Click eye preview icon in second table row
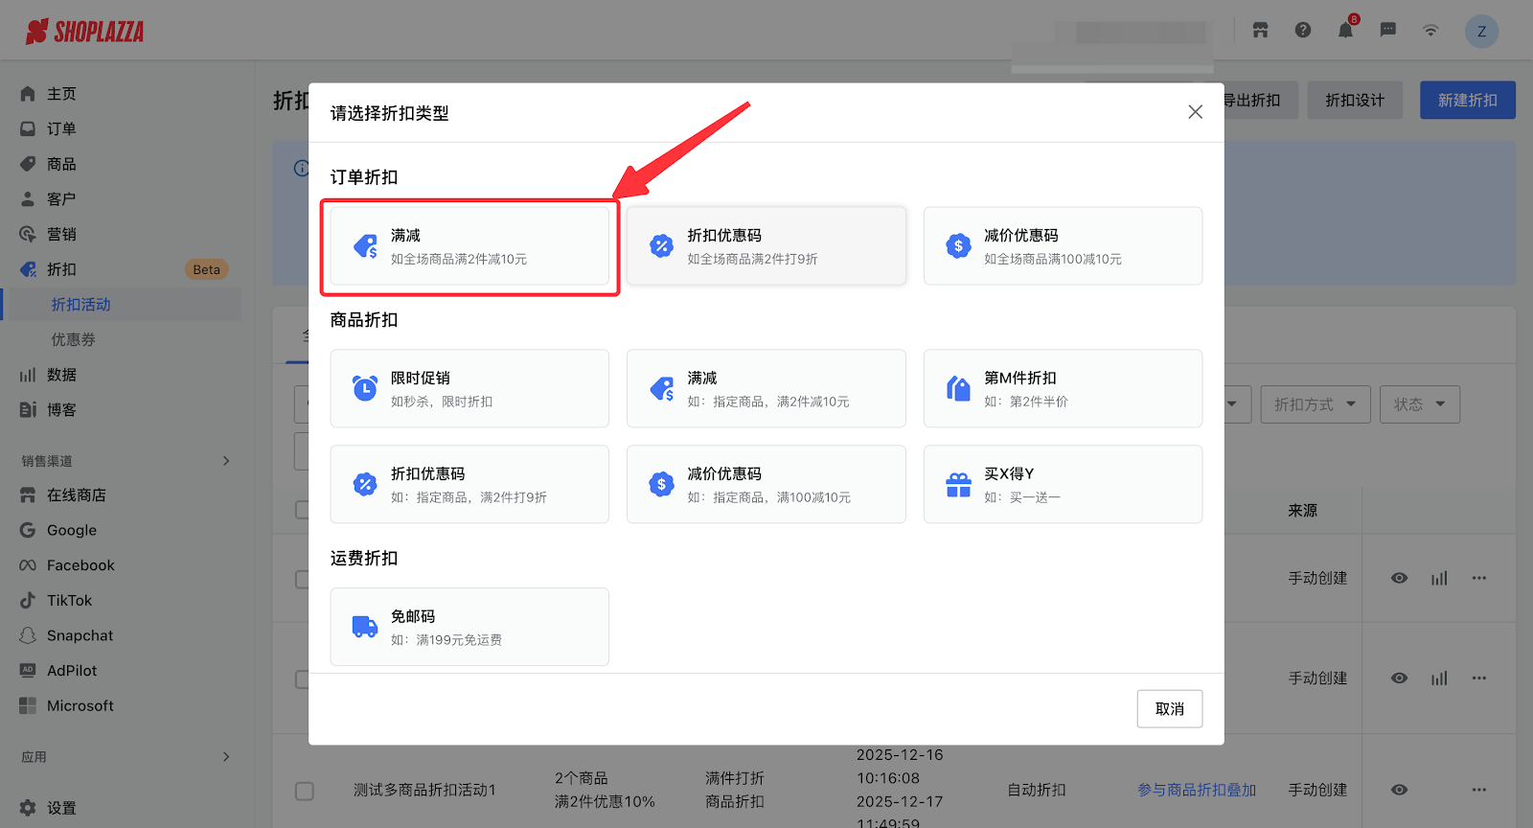Screen dimensions: 1533x828 (1399, 678)
